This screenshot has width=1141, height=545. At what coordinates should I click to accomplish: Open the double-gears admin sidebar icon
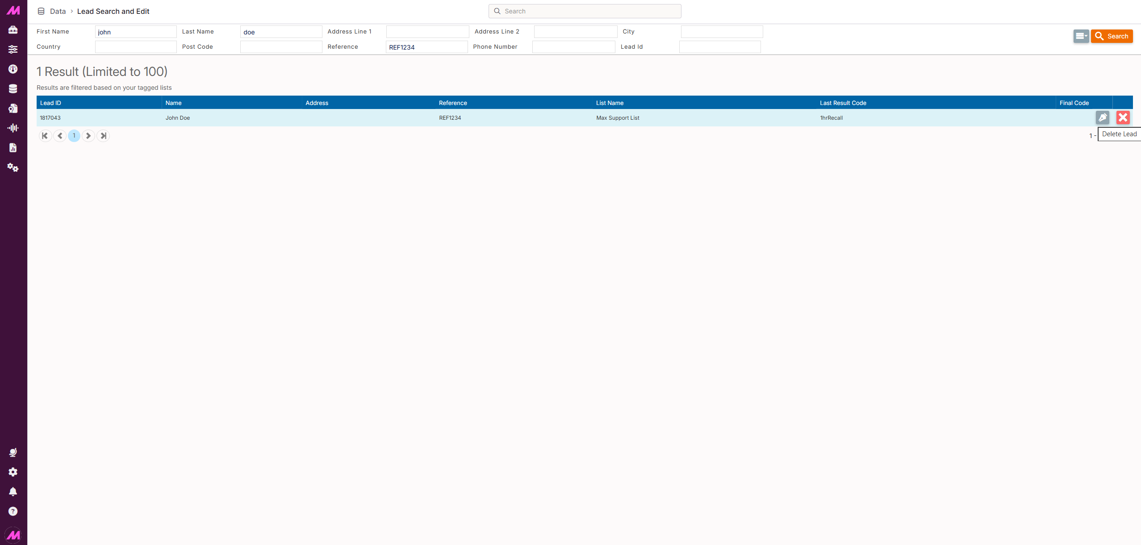coord(13,168)
